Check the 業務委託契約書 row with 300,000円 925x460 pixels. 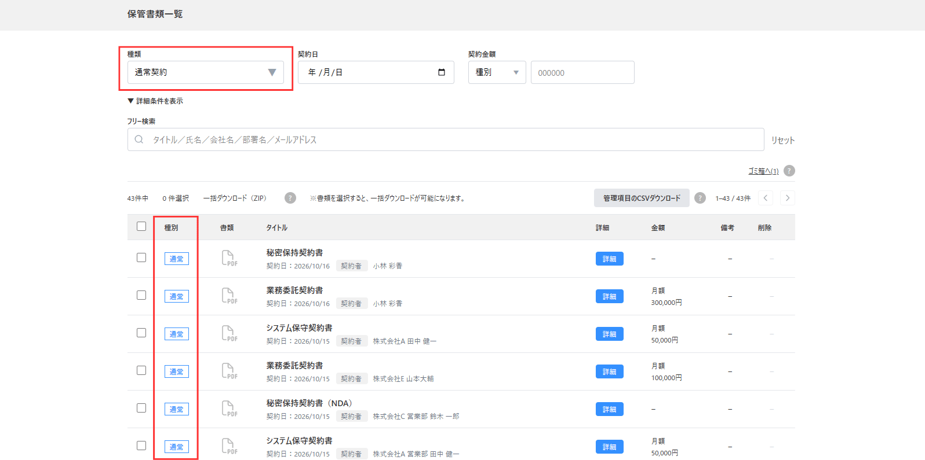pos(141,295)
